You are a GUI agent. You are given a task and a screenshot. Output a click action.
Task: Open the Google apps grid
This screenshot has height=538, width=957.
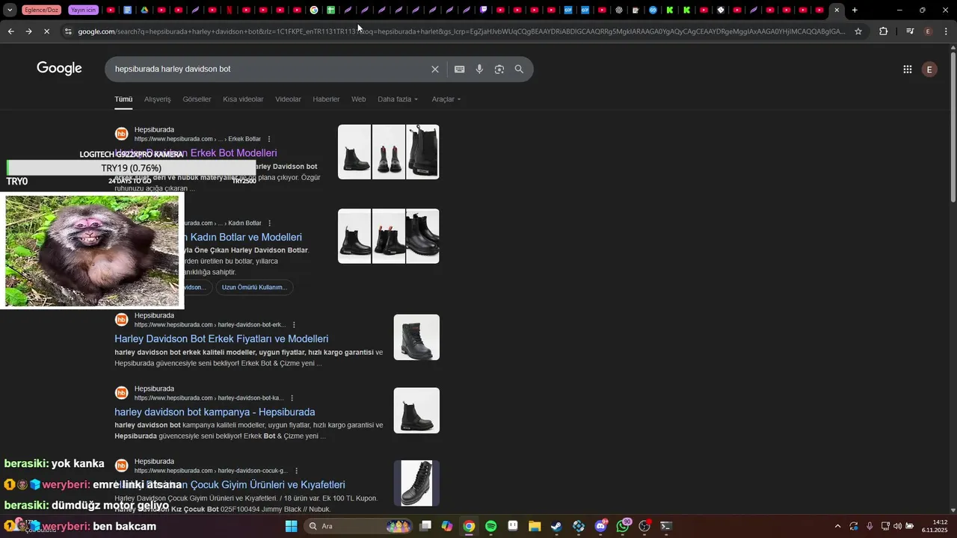click(x=907, y=69)
